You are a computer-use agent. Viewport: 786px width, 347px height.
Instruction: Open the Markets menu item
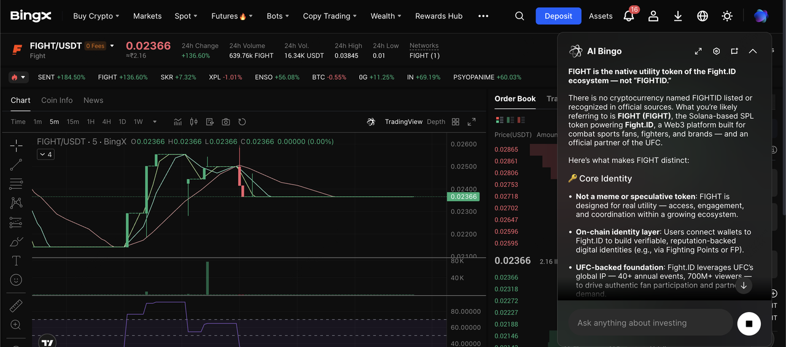point(147,16)
